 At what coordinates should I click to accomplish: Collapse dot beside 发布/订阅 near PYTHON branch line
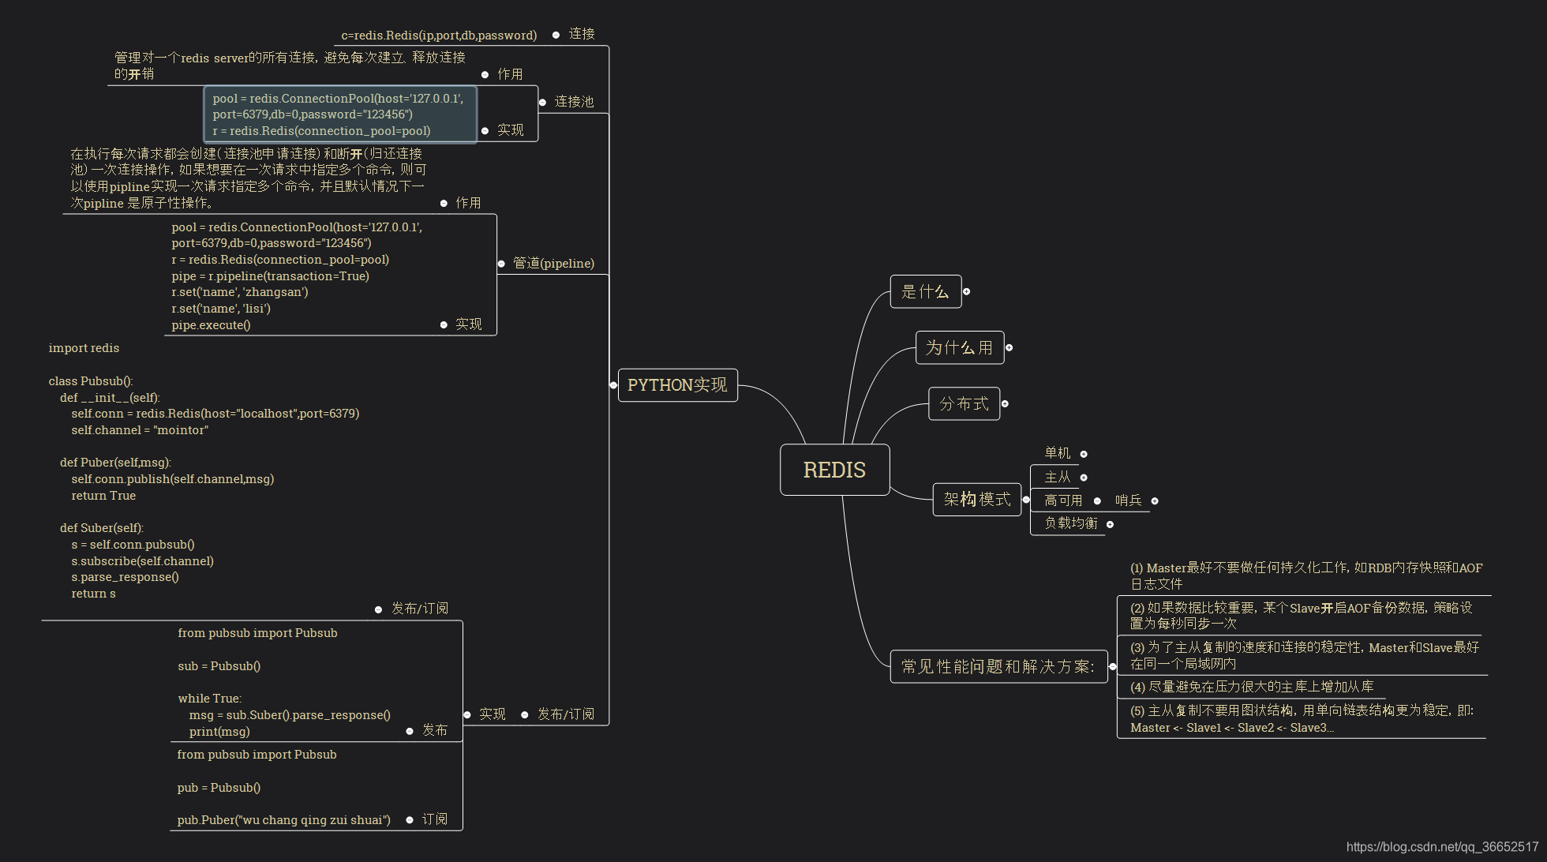coord(524,714)
